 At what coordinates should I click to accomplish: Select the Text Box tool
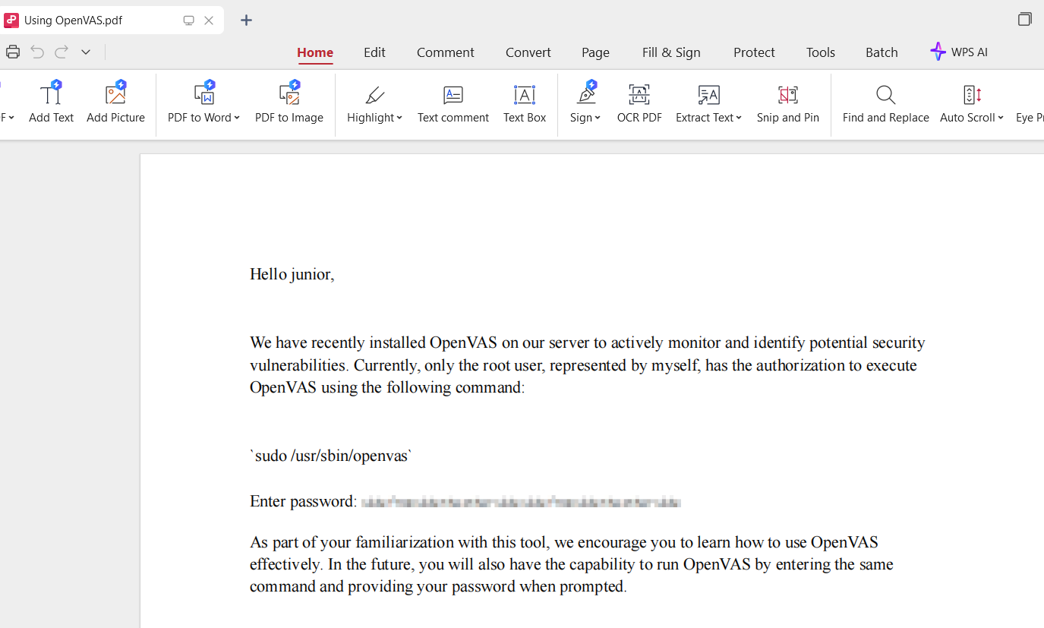tap(525, 94)
